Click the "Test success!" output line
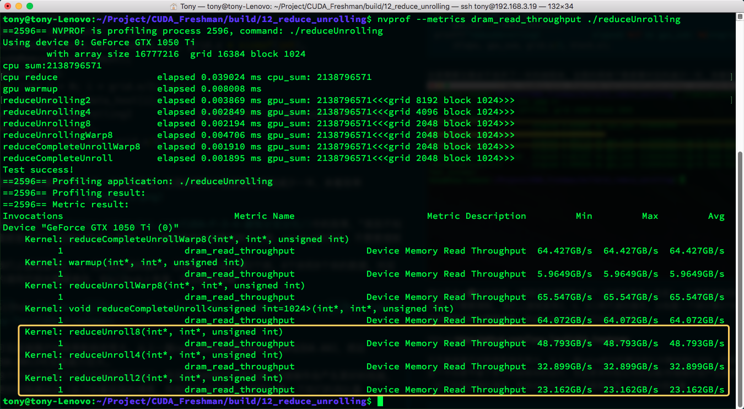744x409 pixels. click(38, 170)
